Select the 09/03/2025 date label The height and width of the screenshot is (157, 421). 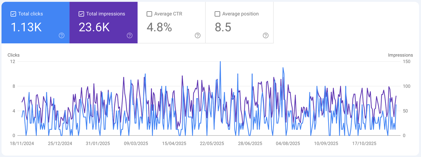tap(136, 144)
